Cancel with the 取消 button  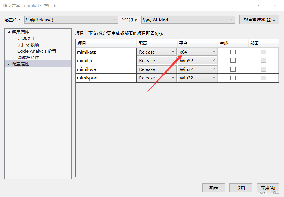point(241,188)
